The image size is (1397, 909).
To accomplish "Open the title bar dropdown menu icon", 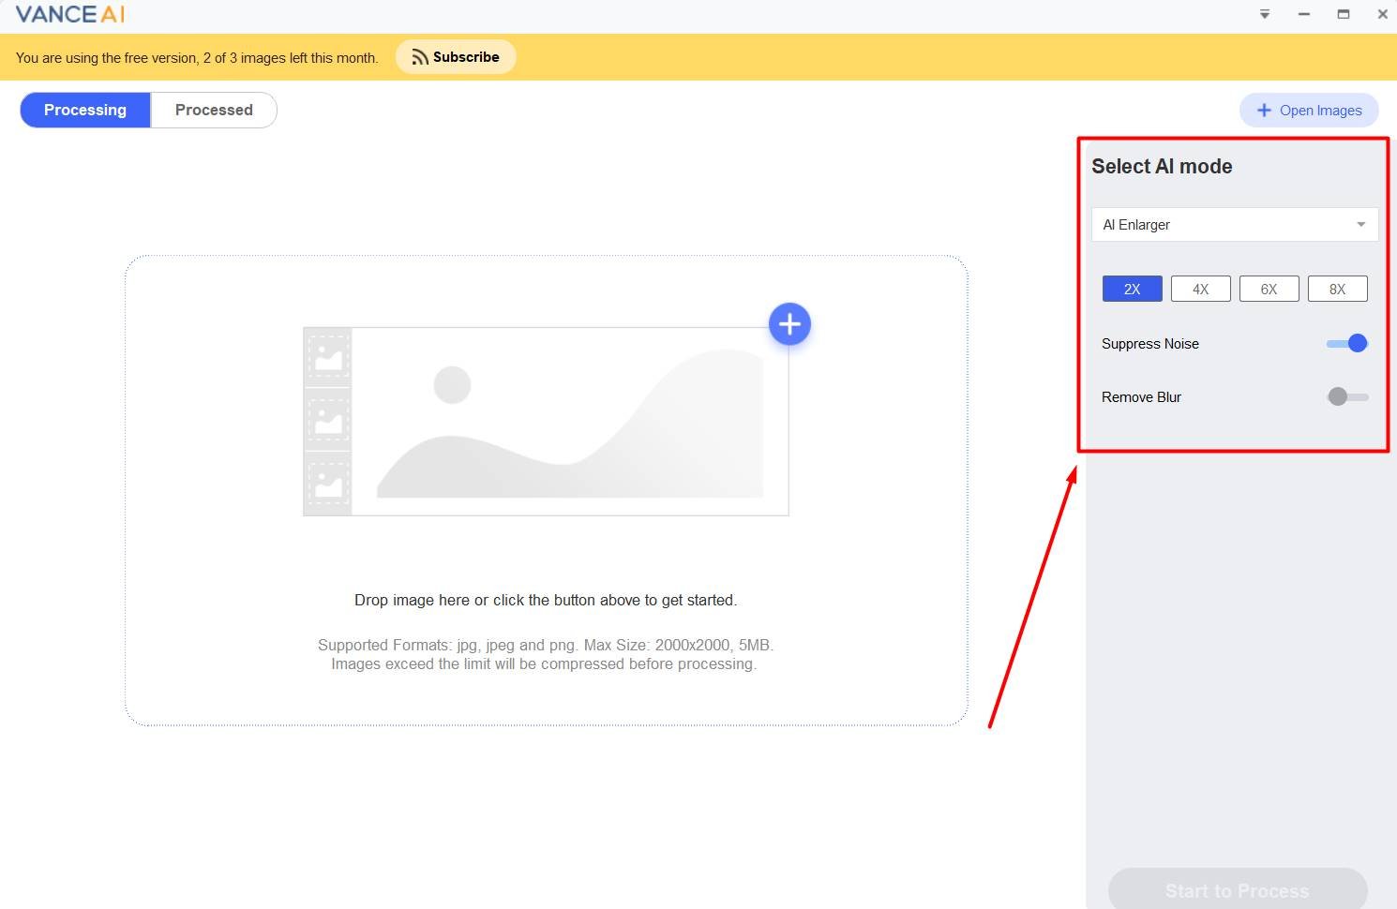I will pos(1265,14).
